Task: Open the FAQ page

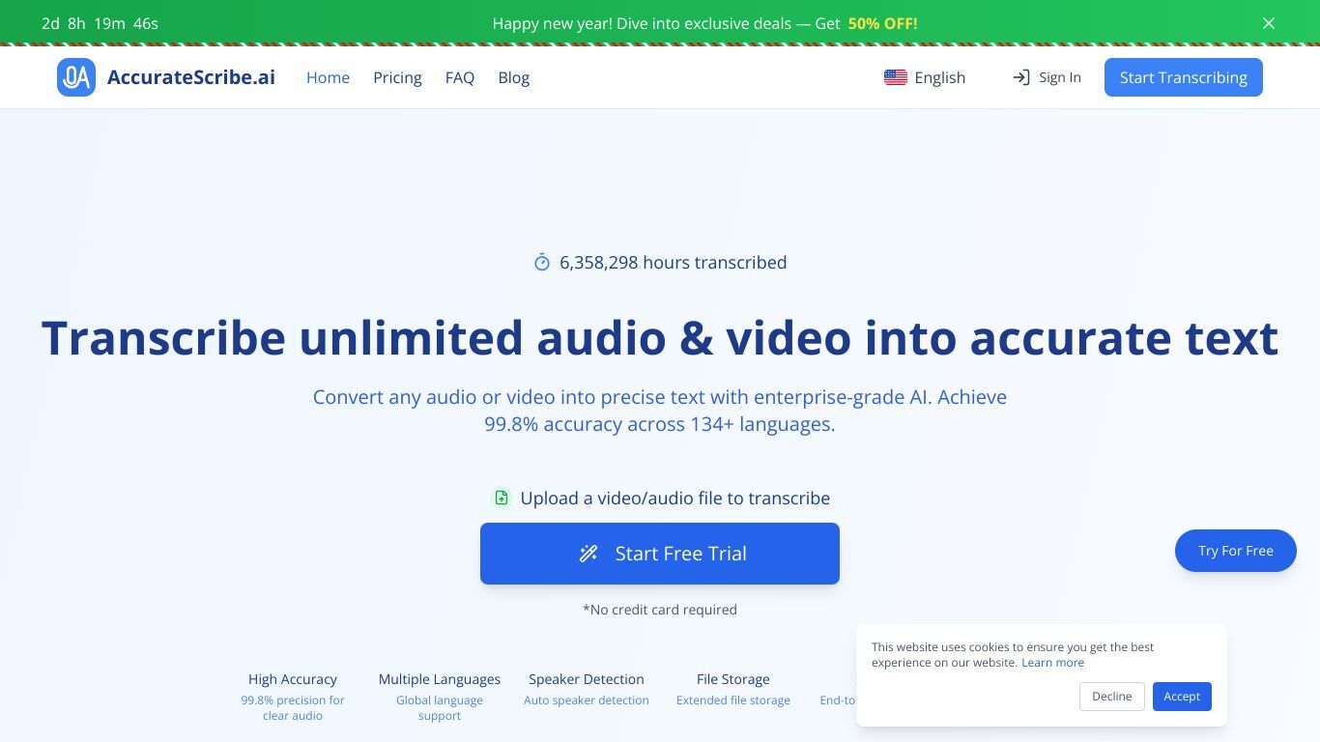Action: (x=460, y=77)
